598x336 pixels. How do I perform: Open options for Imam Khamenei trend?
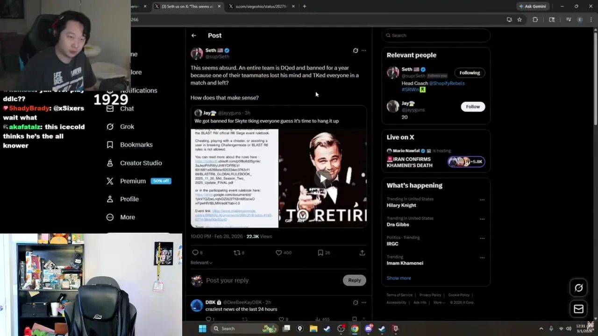click(x=482, y=258)
